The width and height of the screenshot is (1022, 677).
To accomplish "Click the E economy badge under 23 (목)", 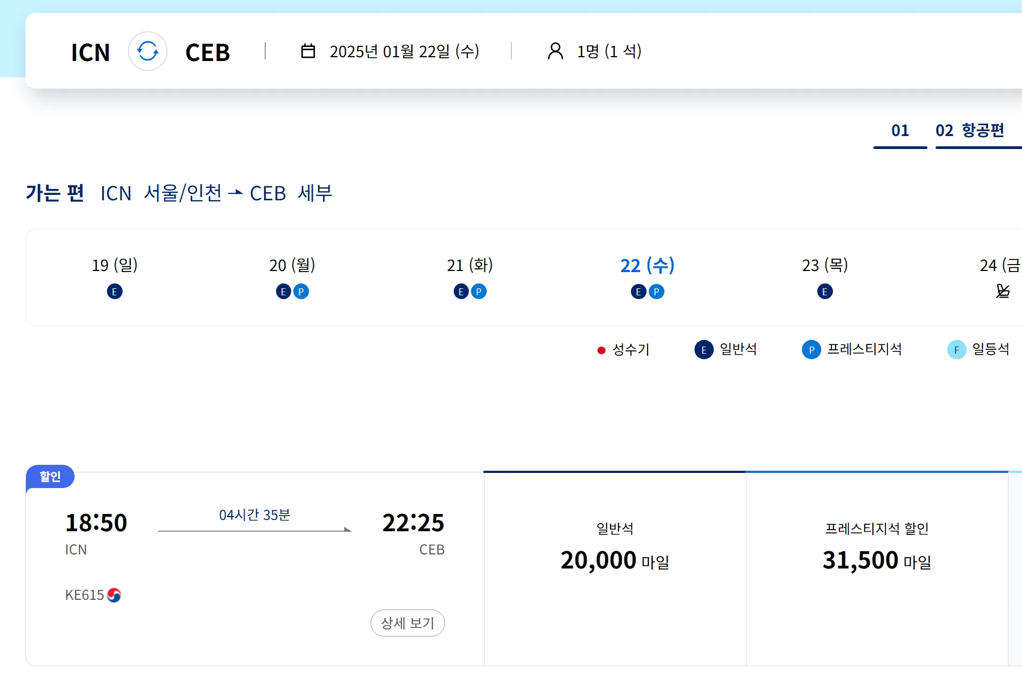I will pos(825,292).
